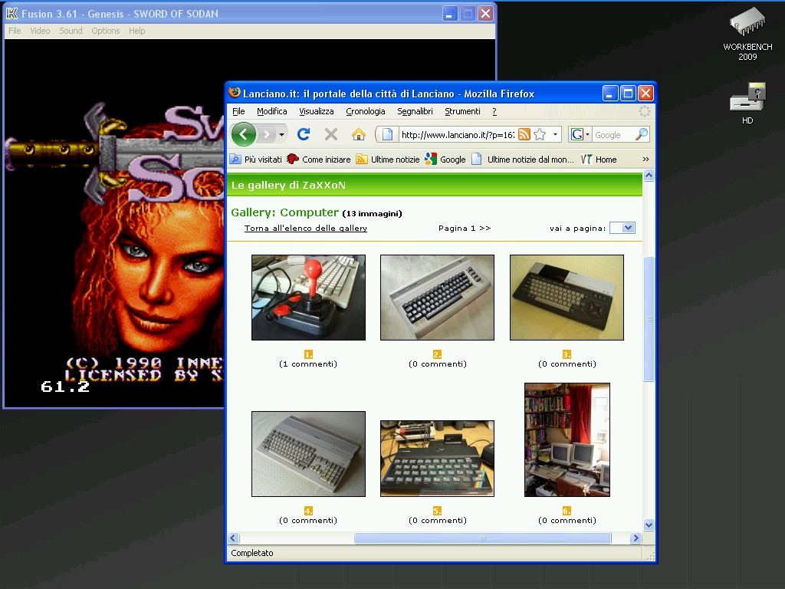The image size is (785, 589).
Task: Reload the page with the blue refresh icon
Action: click(304, 134)
